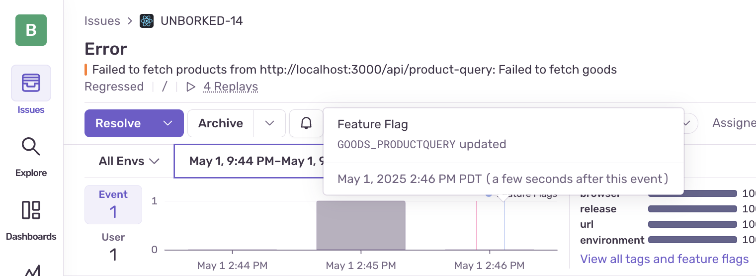
Task: Open View all tags and feature flags
Action: (x=664, y=259)
